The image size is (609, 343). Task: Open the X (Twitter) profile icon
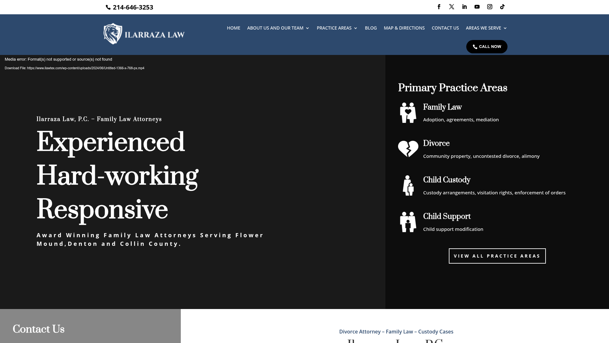(x=452, y=7)
